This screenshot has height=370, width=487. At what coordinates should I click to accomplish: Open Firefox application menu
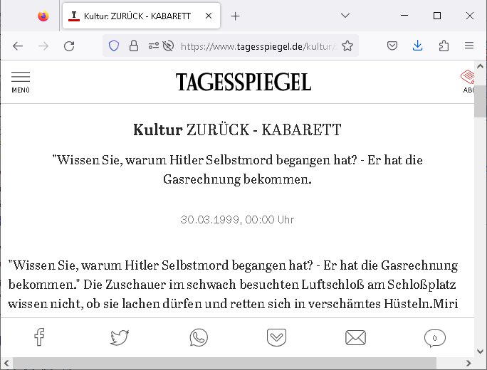pos(469,46)
